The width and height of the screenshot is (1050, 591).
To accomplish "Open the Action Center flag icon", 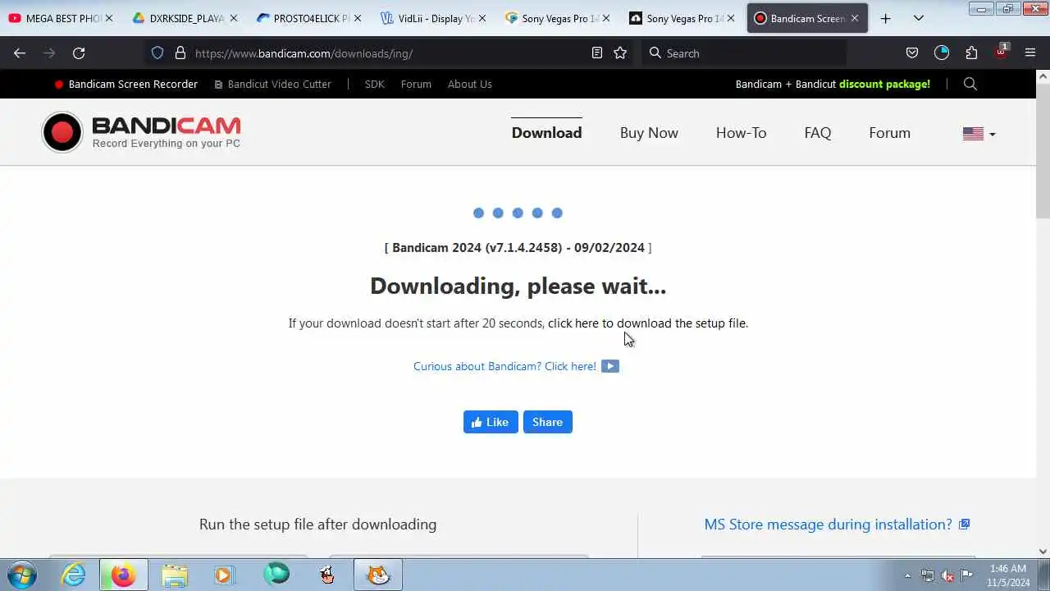I will click(x=967, y=575).
